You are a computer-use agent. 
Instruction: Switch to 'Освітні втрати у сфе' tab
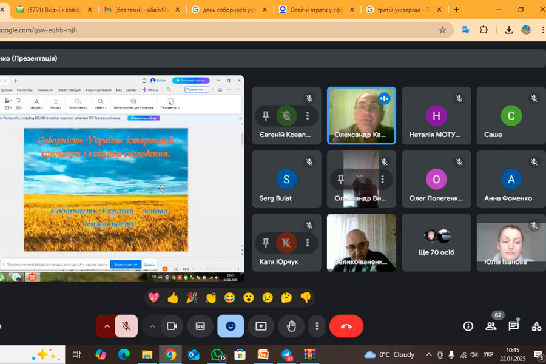(x=317, y=10)
